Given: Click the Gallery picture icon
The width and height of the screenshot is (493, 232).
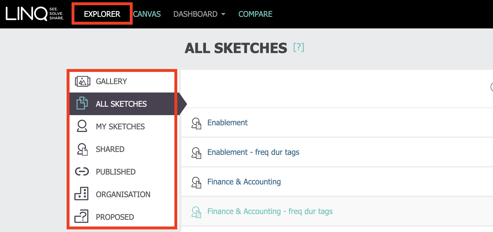Looking at the screenshot, I should [83, 81].
